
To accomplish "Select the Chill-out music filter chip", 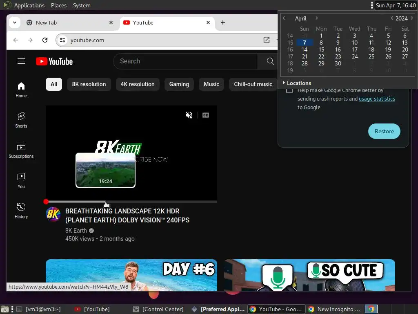I will [x=253, y=84].
